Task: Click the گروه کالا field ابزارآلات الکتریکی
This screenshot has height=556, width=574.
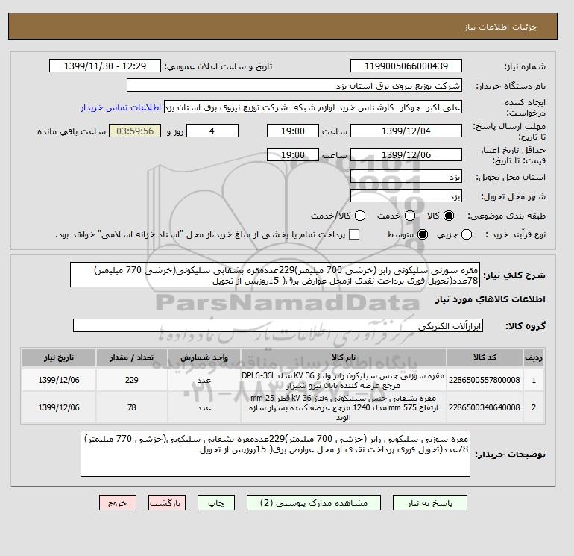Action: point(278,325)
